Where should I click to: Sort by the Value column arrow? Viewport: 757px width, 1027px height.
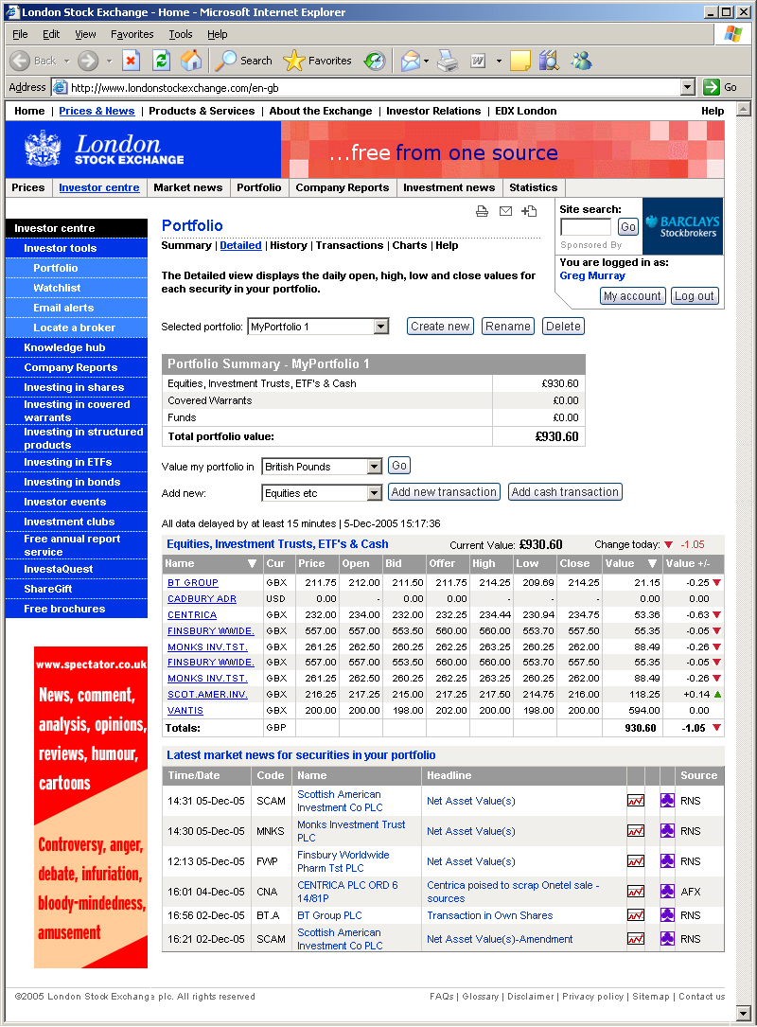pyautogui.click(x=652, y=563)
